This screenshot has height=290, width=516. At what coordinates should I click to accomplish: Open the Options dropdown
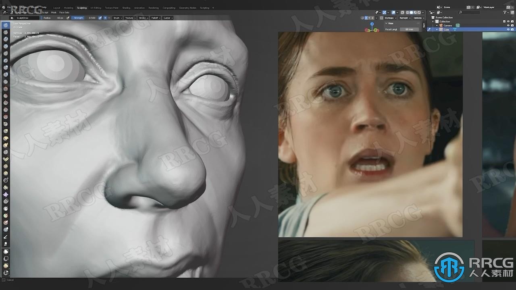pos(419,18)
